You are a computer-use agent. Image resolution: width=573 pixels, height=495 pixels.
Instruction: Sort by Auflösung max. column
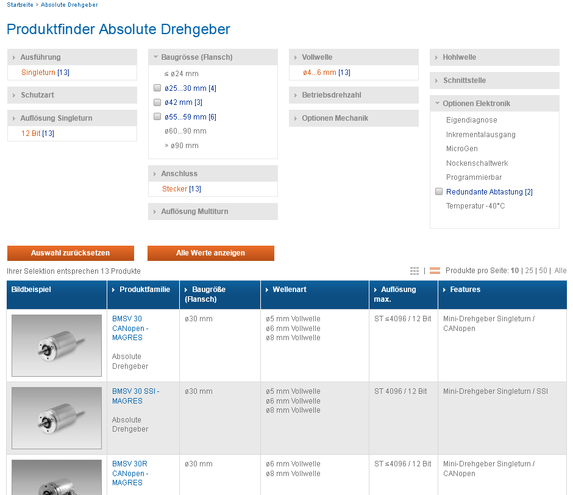click(x=395, y=294)
